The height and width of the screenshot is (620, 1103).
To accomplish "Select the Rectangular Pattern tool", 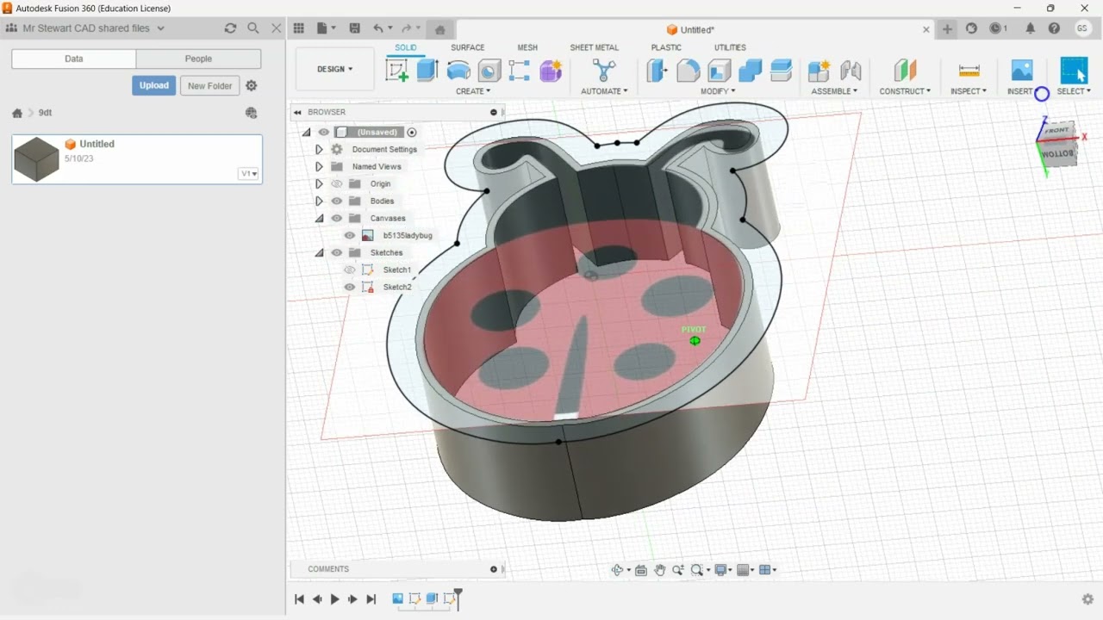I will pyautogui.click(x=520, y=71).
